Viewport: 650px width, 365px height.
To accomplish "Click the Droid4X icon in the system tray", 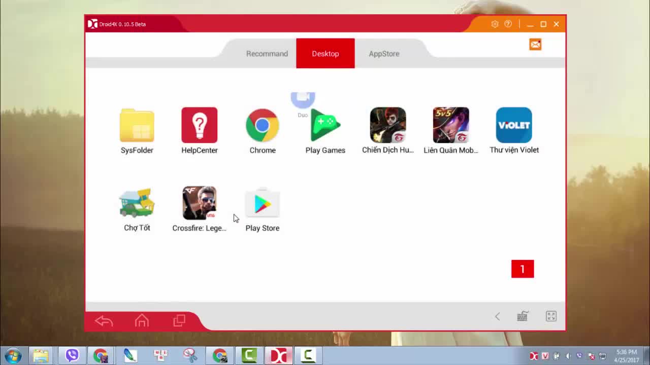I will [534, 356].
